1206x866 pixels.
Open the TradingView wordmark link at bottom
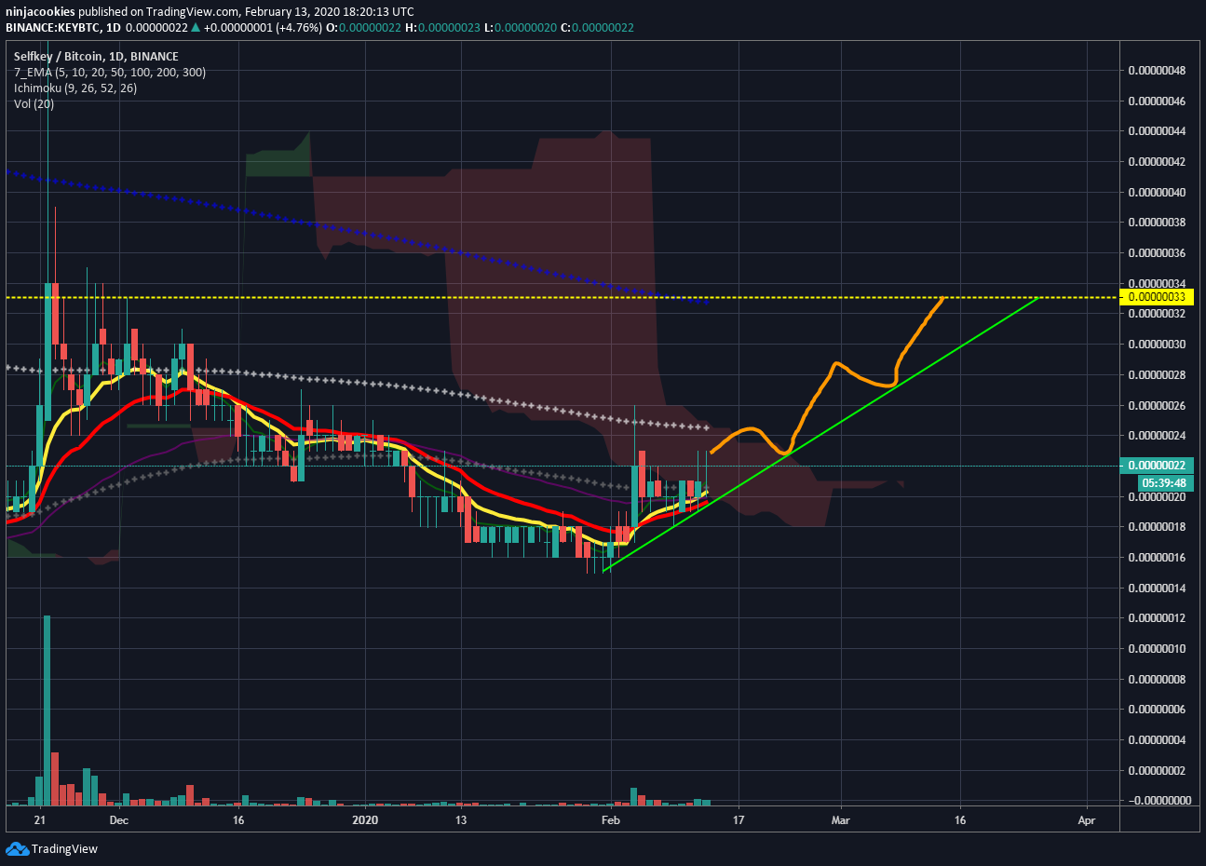coord(64,848)
